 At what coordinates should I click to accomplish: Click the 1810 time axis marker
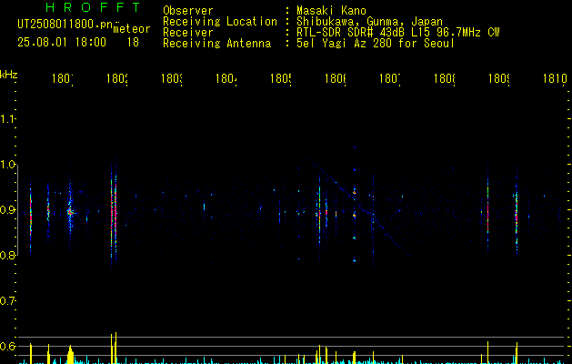coord(555,79)
